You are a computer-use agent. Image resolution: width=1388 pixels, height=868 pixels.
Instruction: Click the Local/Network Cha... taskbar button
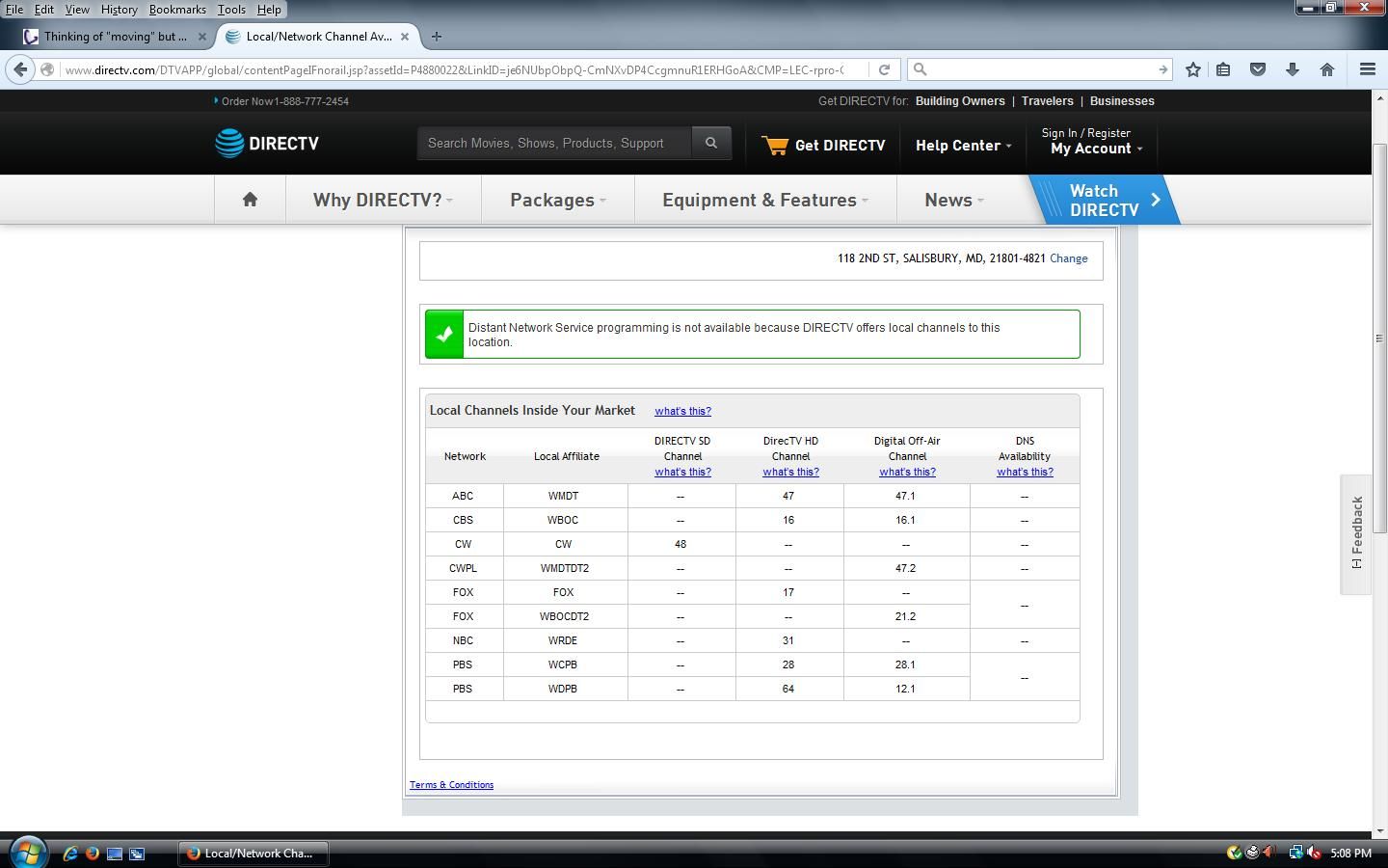[254, 853]
